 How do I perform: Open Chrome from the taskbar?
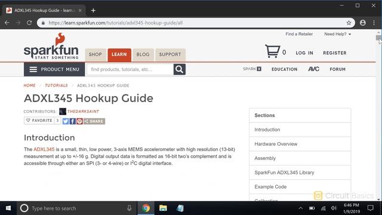[146, 208]
